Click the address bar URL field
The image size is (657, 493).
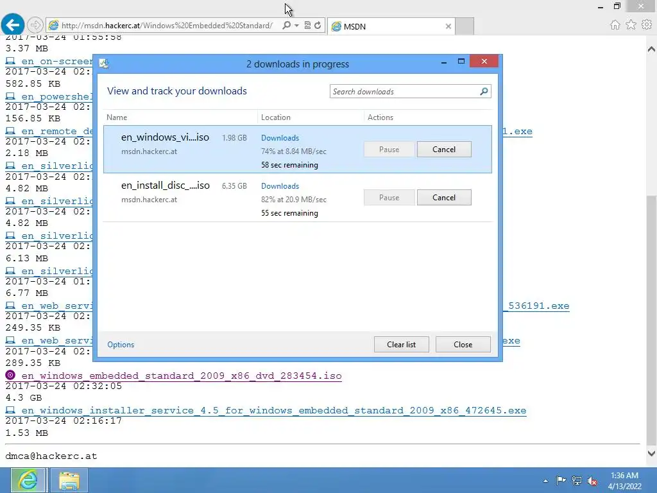tap(167, 26)
